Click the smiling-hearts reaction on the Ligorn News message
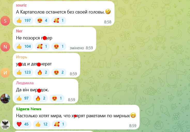This screenshot has width=190, height=132. (x=59, y=124)
